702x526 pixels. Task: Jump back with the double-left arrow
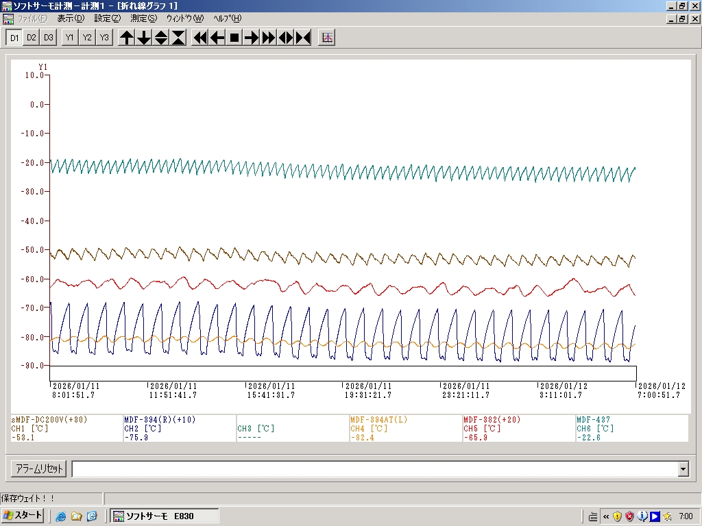click(200, 38)
